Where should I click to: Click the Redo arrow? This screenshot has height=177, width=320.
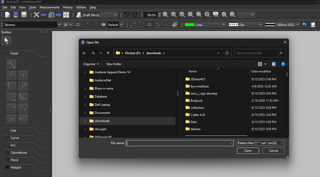(135, 15)
